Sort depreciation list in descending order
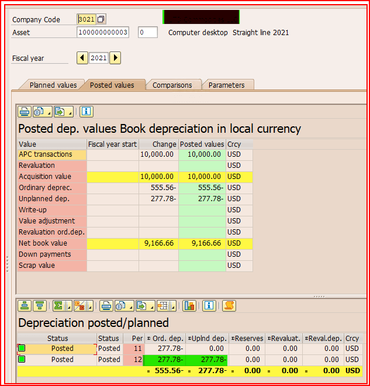This screenshot has height=386, width=370. 40,306
